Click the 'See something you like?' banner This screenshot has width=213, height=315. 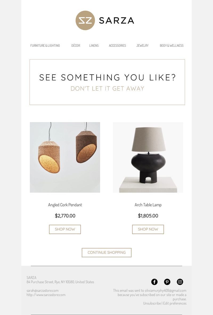pyautogui.click(x=107, y=82)
